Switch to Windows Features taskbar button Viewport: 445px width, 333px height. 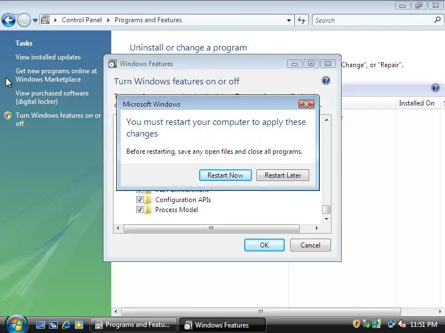point(222,325)
